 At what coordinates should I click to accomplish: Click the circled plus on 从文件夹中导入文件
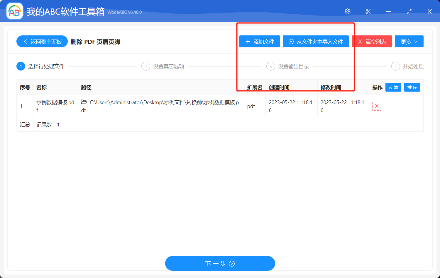tap(291, 41)
